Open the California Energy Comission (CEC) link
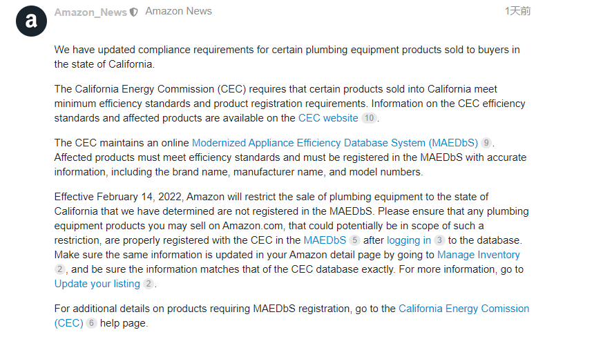Viewport: 612px width, 339px height. pyautogui.click(x=291, y=316)
